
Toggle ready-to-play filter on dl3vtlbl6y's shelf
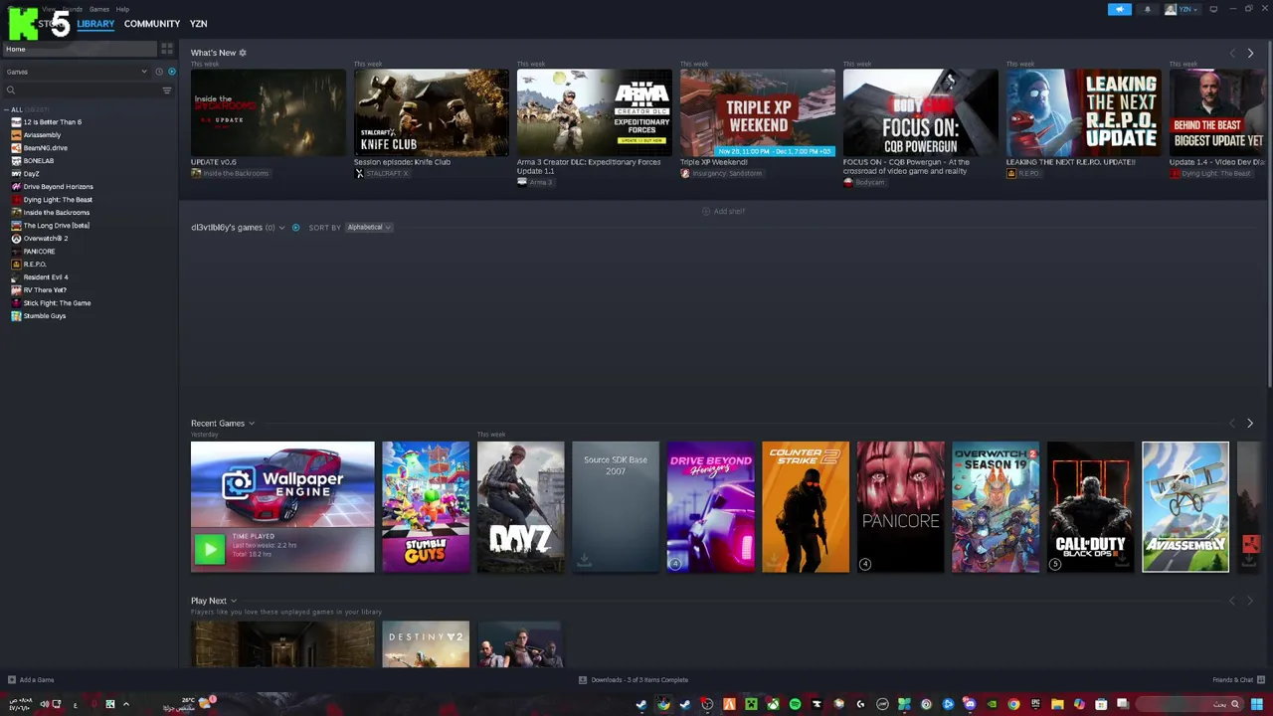pyautogui.click(x=295, y=228)
